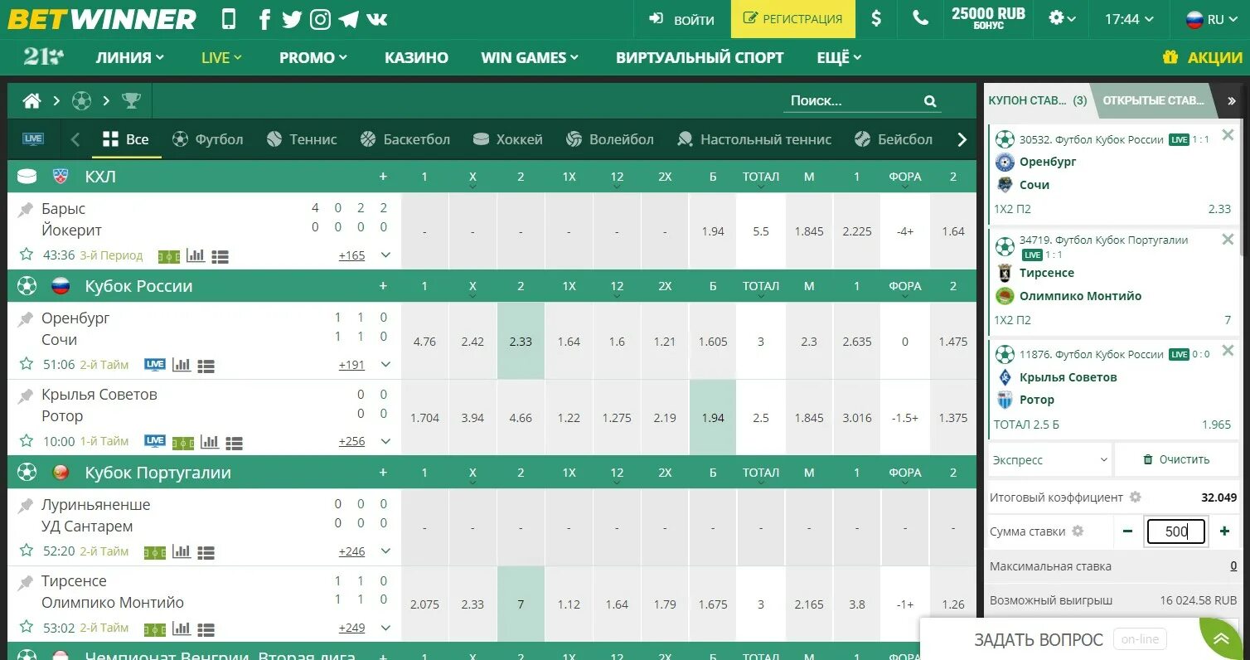Open the 17:44 time zone dropdown
The image size is (1250, 660).
[x=1130, y=19]
